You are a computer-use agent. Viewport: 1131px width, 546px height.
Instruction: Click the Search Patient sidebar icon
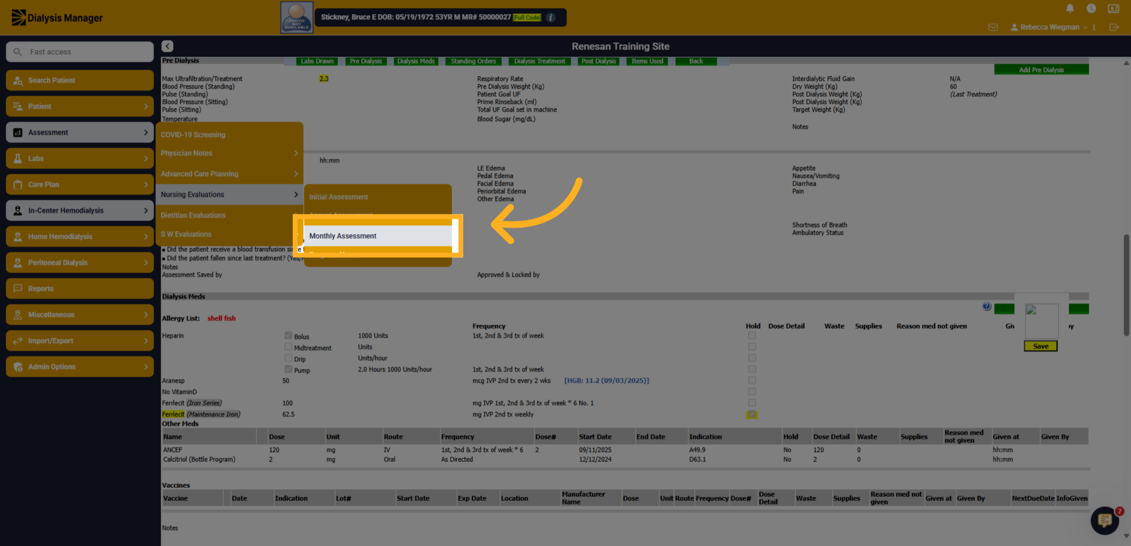click(18, 81)
